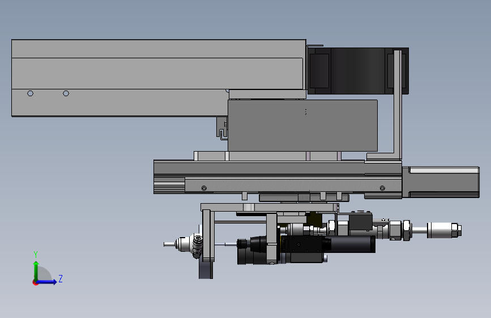Click the blue Z axis arrow of the triad

coord(47,282)
